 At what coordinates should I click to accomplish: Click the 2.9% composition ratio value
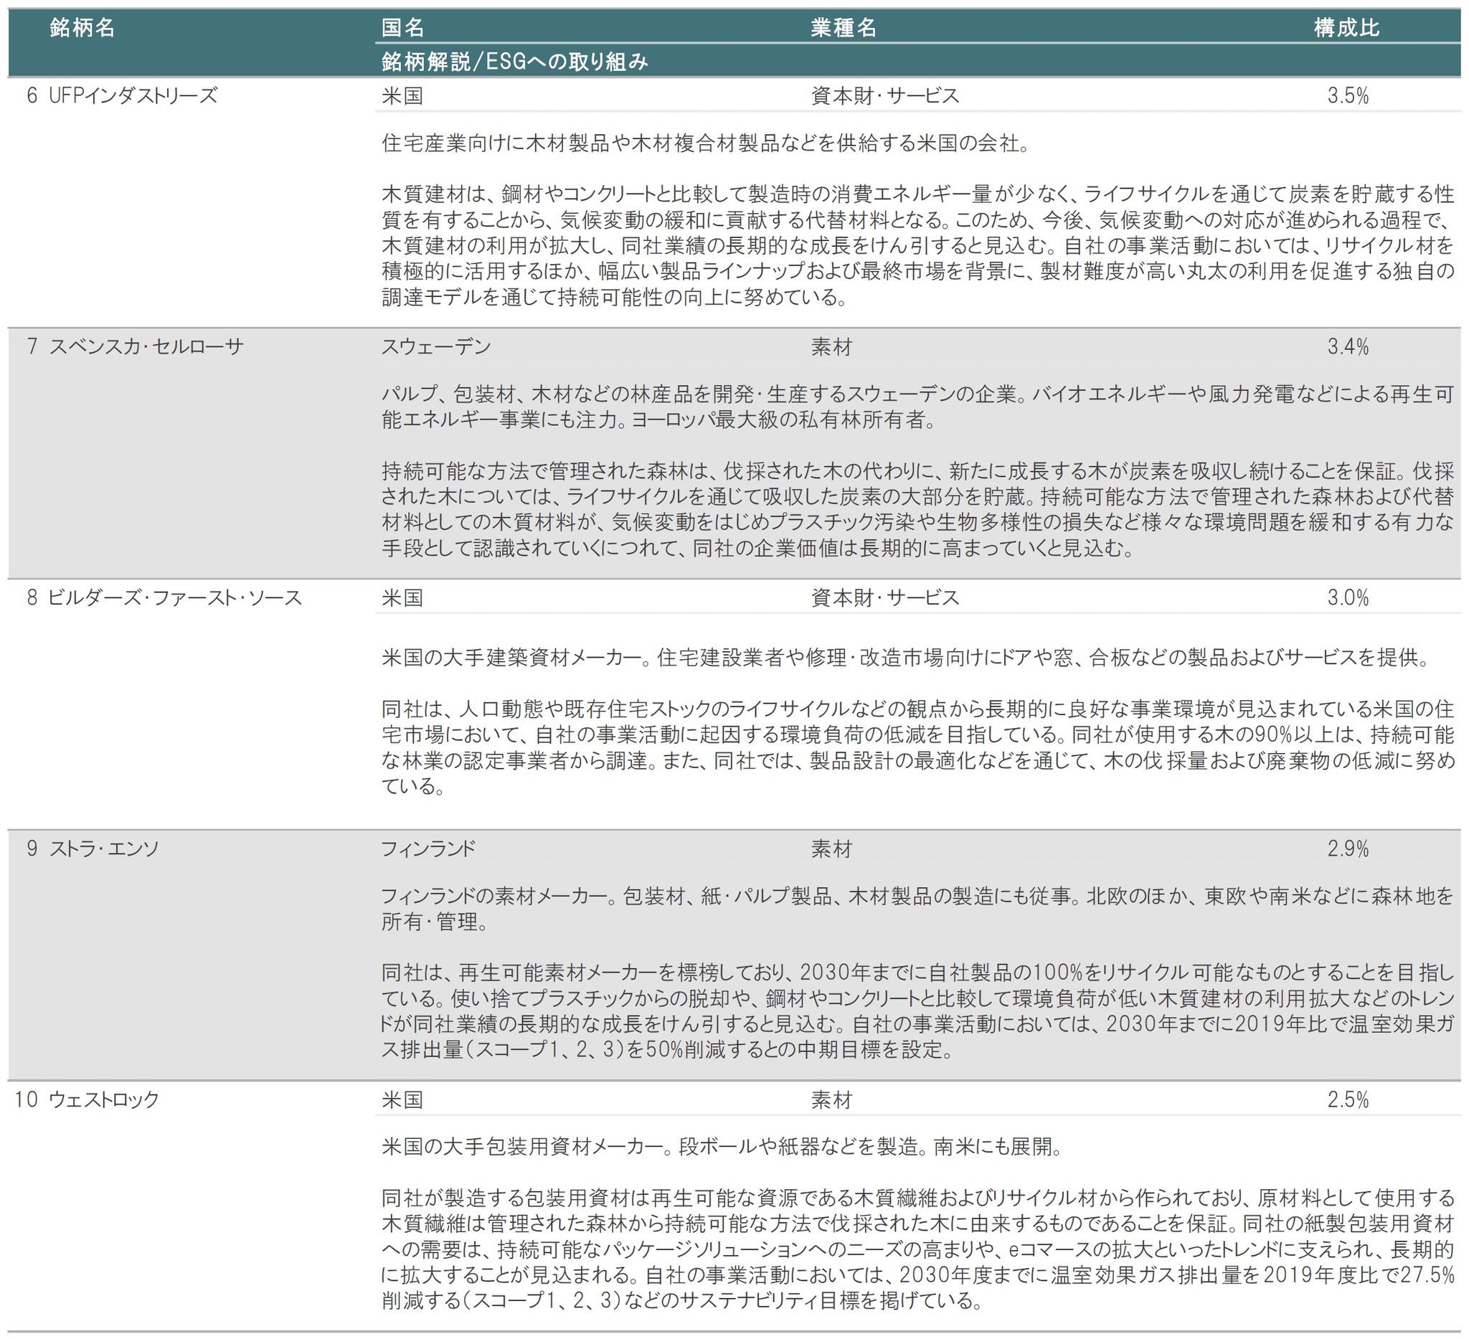(1347, 848)
